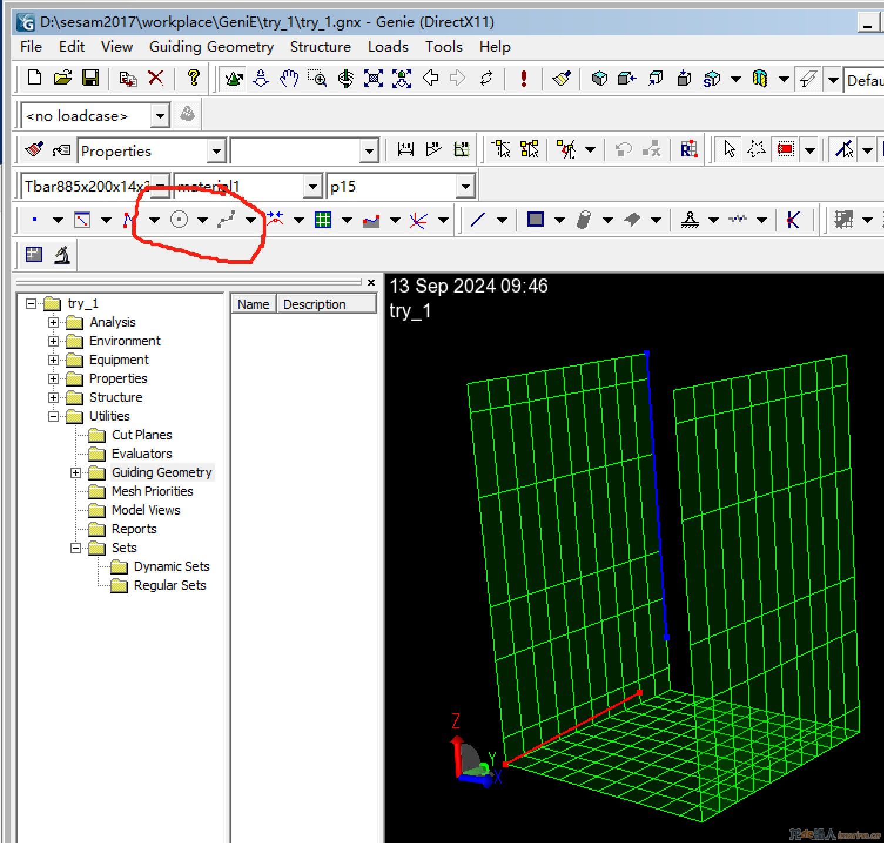This screenshot has width=884, height=843.
Task: Open the Loads menu
Action: pyautogui.click(x=388, y=46)
